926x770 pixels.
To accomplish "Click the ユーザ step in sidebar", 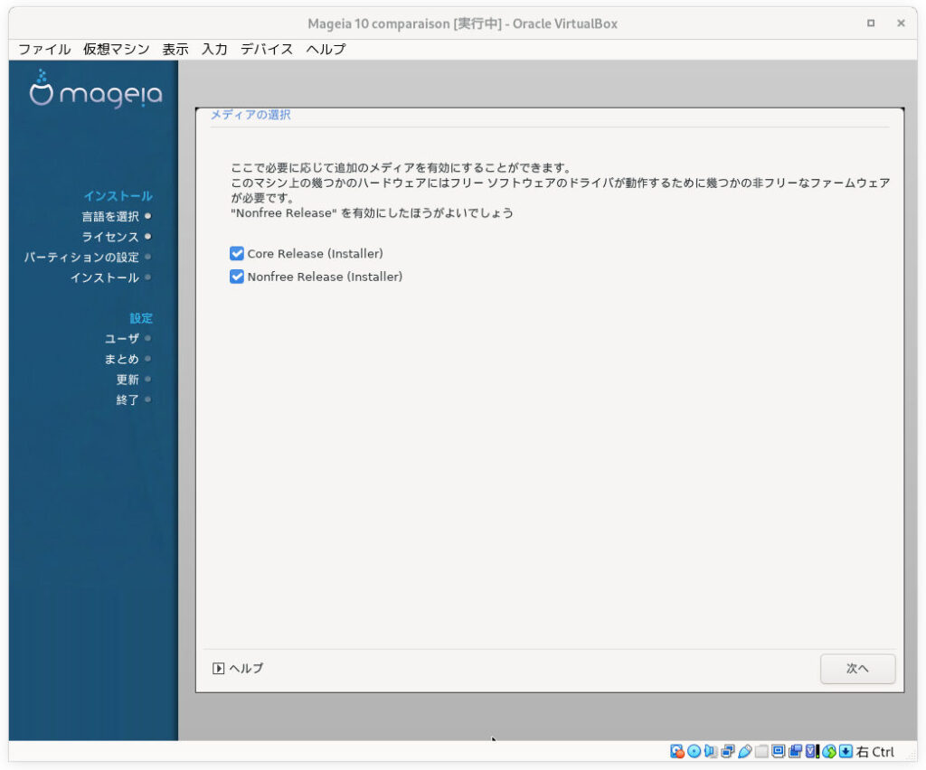I will pyautogui.click(x=122, y=339).
